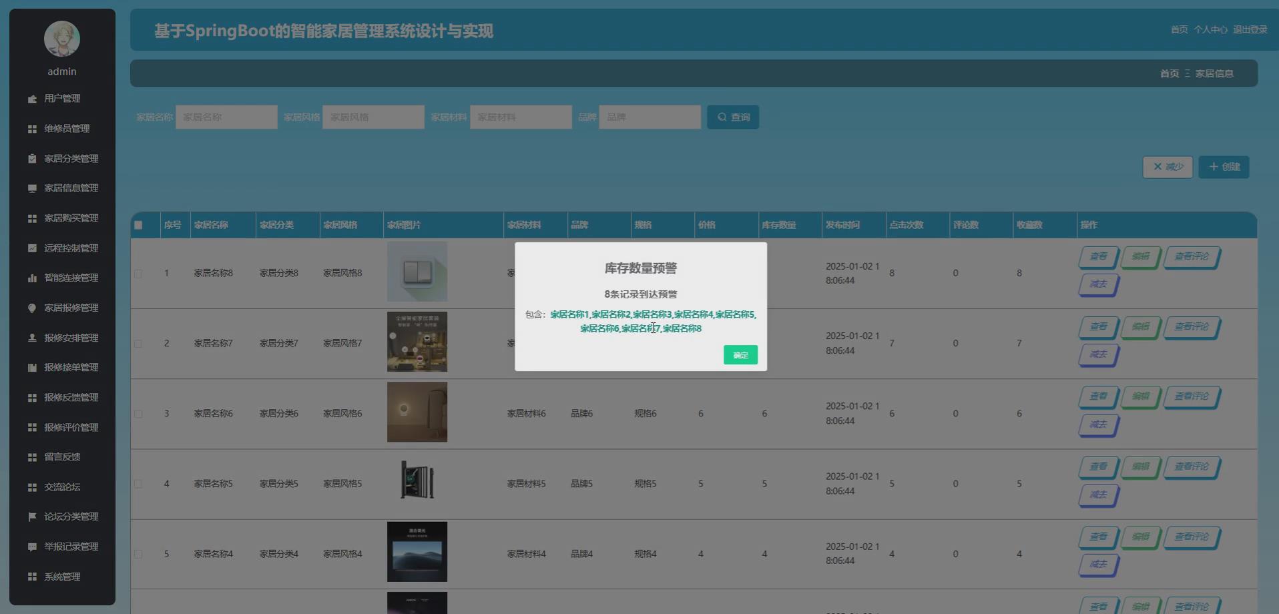Click the 家居分类管理 clipboard icon

point(32,159)
